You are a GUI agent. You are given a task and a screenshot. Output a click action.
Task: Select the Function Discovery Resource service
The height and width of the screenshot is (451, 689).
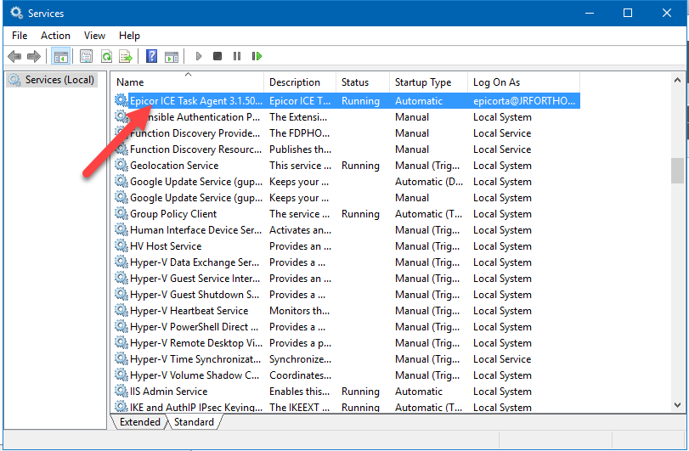pos(347,149)
